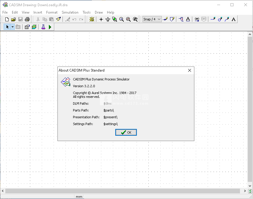Click the CADSIM logo in About dialog

(x=66, y=82)
